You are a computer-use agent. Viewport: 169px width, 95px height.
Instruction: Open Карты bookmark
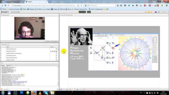pyautogui.click(x=24, y=9)
